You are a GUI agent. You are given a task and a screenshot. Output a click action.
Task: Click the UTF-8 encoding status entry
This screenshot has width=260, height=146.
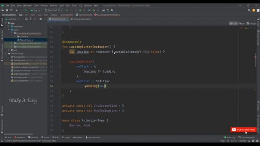pos(234,141)
